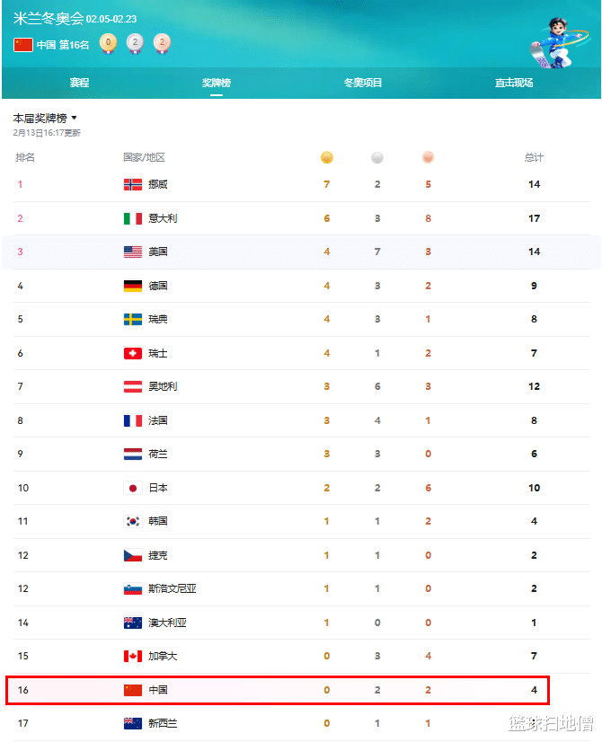This screenshot has width=602, height=742.
Task: Select the 奖牌榜 tab
Action: 217,83
